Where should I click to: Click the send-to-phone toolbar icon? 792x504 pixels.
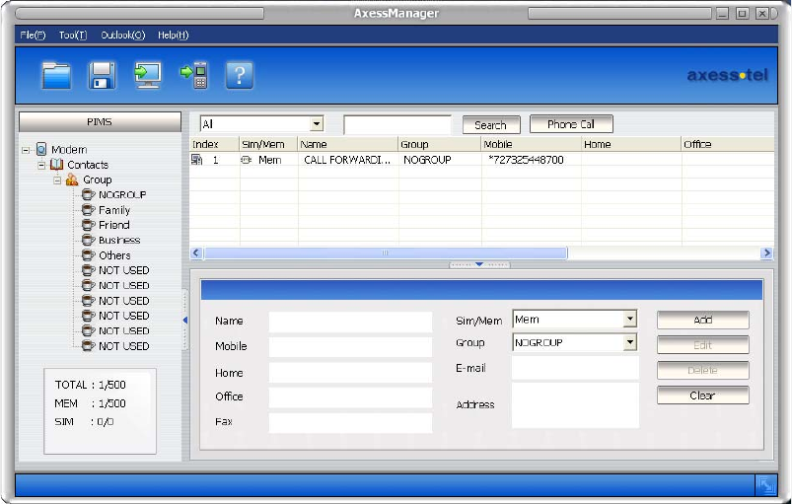click(x=194, y=75)
